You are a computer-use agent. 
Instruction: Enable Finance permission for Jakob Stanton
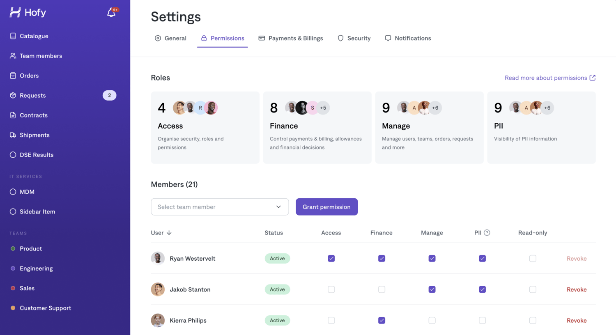[x=382, y=289]
